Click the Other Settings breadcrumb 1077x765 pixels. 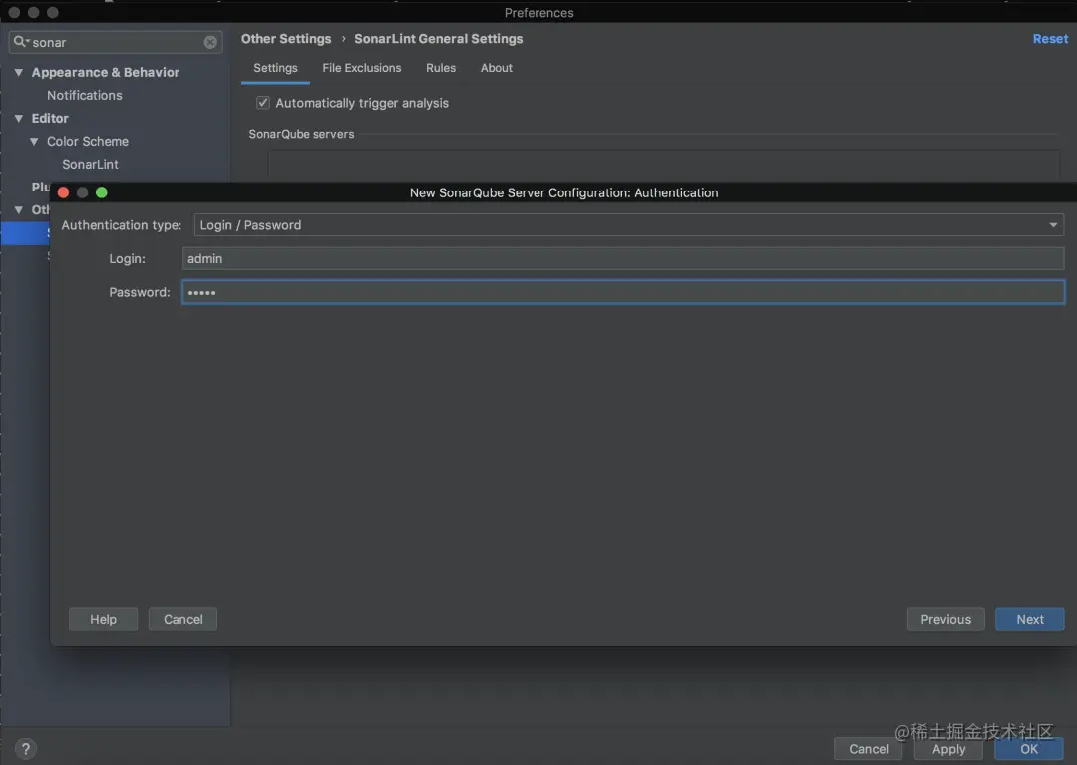(x=286, y=39)
